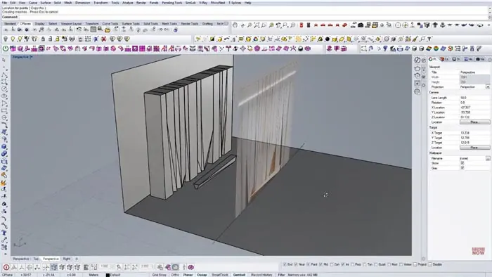Select the circle tool in left sidebar

click(4, 89)
